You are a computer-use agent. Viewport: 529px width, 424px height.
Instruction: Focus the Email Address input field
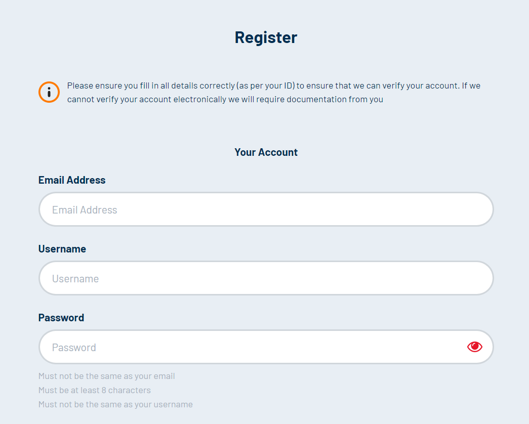tap(266, 209)
